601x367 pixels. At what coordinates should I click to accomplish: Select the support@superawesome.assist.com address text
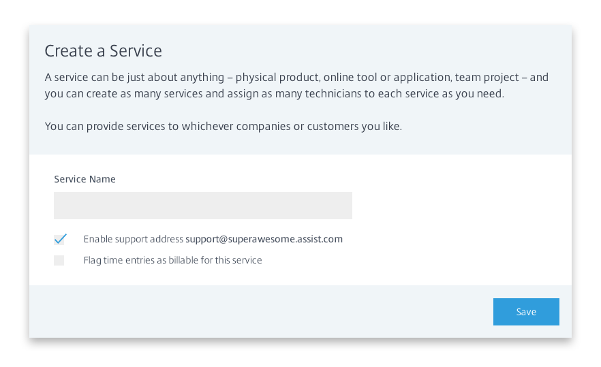[264, 239]
